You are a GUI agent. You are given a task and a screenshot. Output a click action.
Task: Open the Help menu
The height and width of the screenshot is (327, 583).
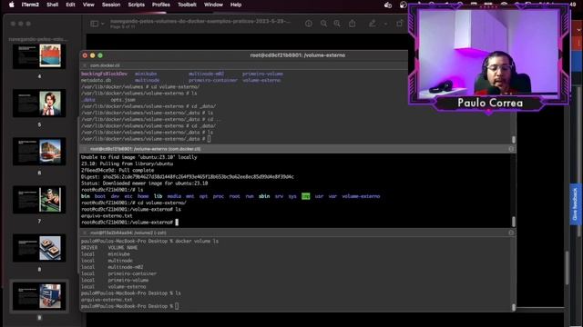point(236,5)
